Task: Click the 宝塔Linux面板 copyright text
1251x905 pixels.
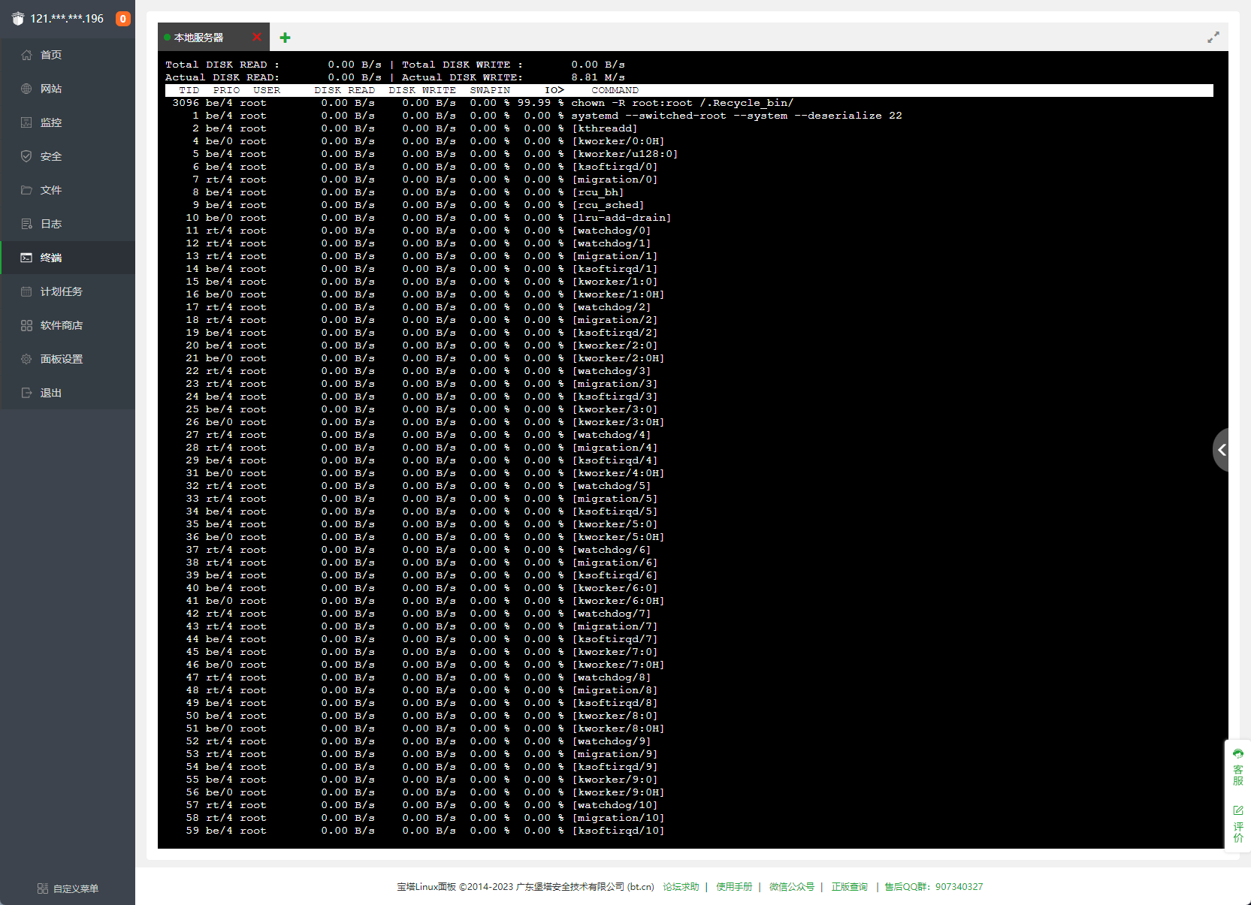Action: point(525,887)
